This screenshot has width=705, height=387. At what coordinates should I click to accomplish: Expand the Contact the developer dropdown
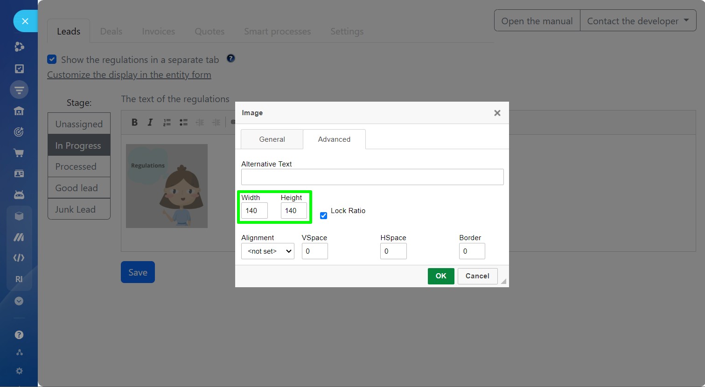638,21
